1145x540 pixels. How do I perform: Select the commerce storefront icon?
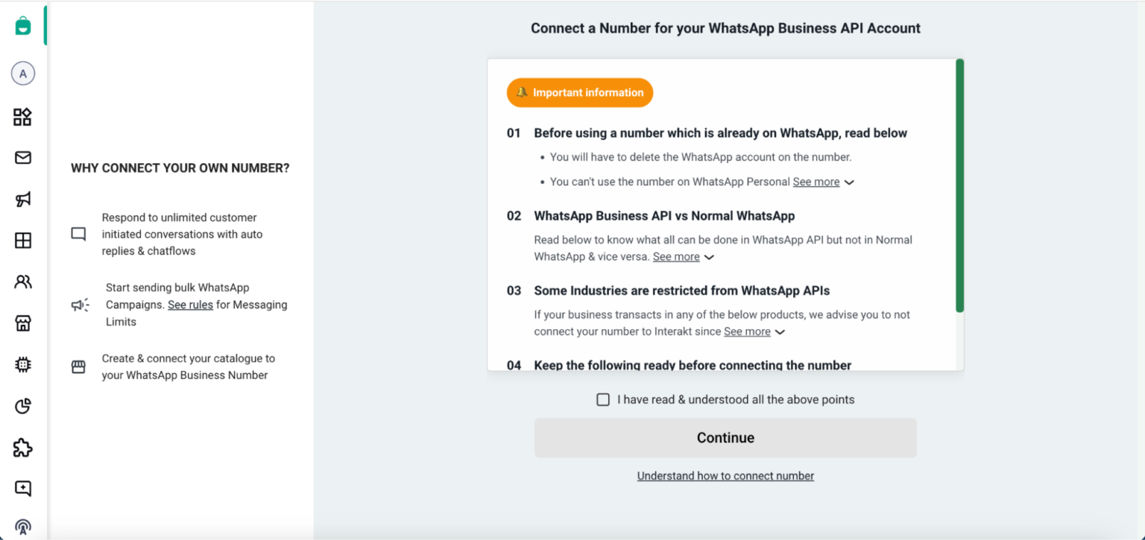coord(22,323)
